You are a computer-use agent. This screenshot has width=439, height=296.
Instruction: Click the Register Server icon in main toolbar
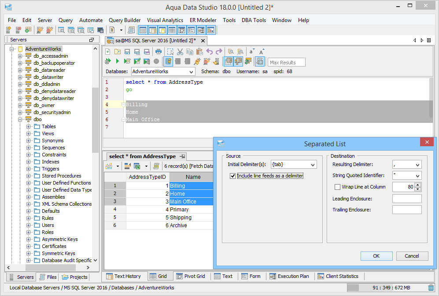pos(8,30)
